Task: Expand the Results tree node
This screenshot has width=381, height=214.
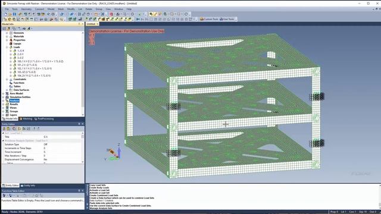Action: (4, 104)
